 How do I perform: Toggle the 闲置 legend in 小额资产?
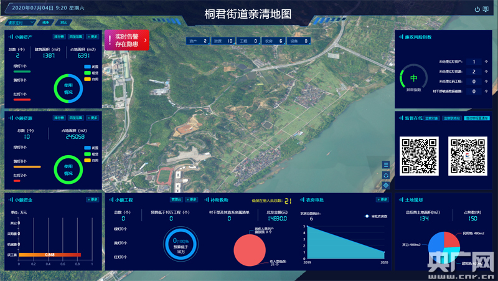pyautogui.click(x=90, y=66)
